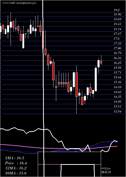This screenshot has height=177, width=126.
Task: Click the 17.6 price axis label
Action: coord(117,39)
